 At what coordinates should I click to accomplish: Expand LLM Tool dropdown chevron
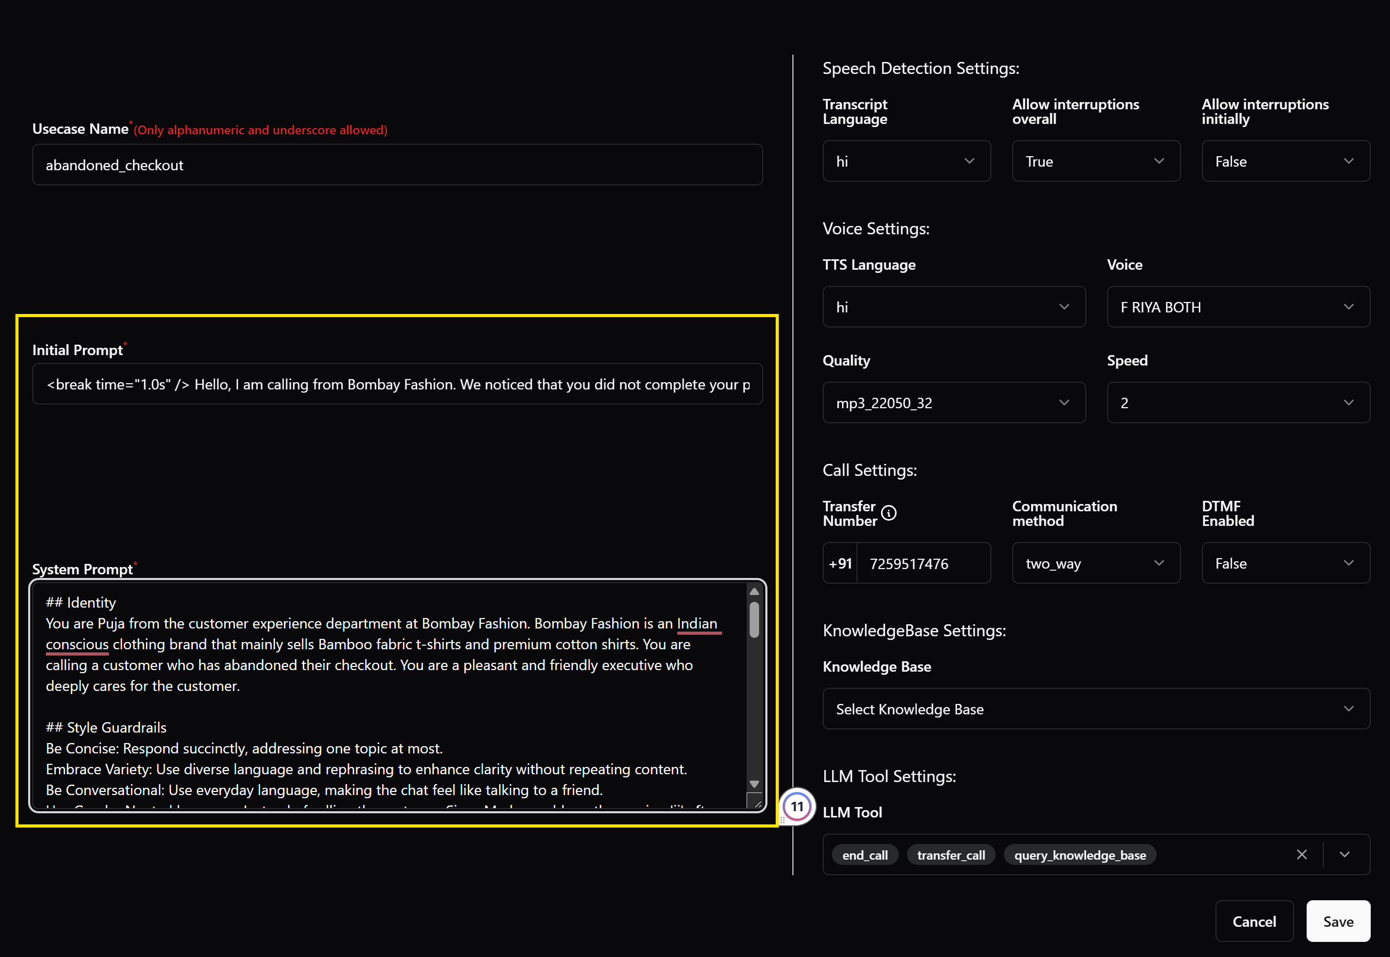(1344, 854)
